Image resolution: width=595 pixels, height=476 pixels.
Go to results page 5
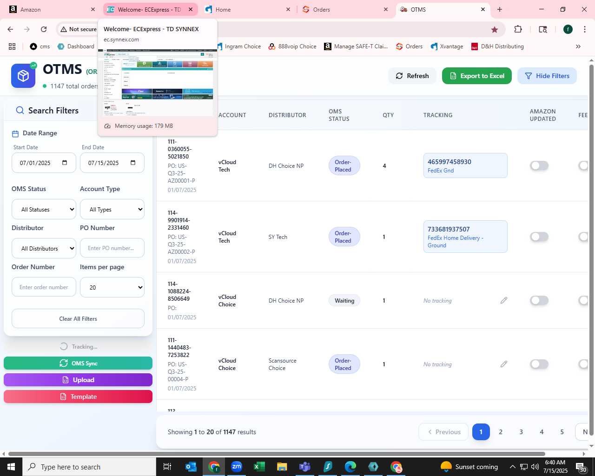point(562,432)
